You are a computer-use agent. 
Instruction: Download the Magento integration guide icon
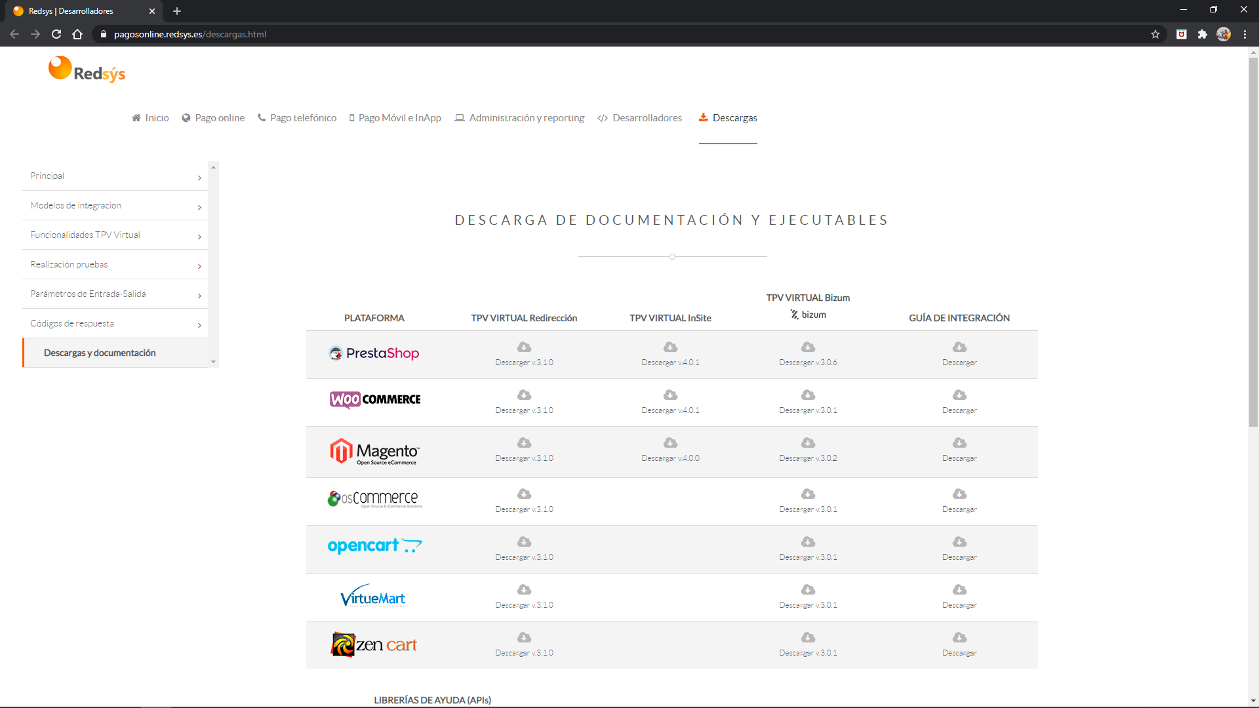(959, 442)
